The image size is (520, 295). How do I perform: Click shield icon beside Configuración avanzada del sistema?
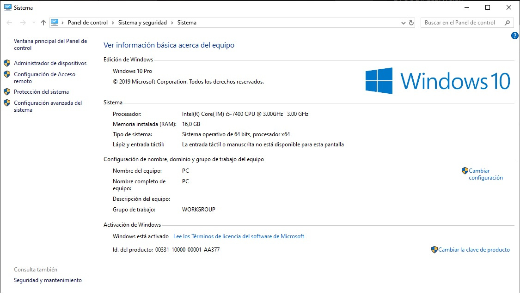coord(7,103)
